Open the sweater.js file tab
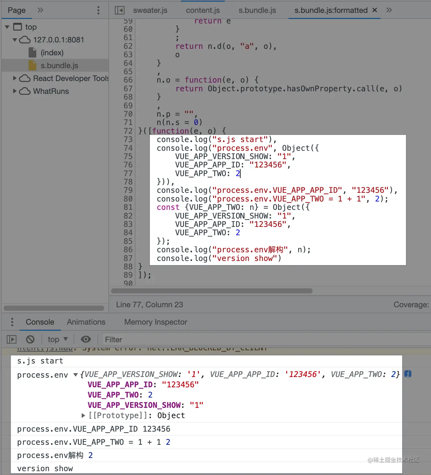The width and height of the screenshot is (431, 475). 150,10
